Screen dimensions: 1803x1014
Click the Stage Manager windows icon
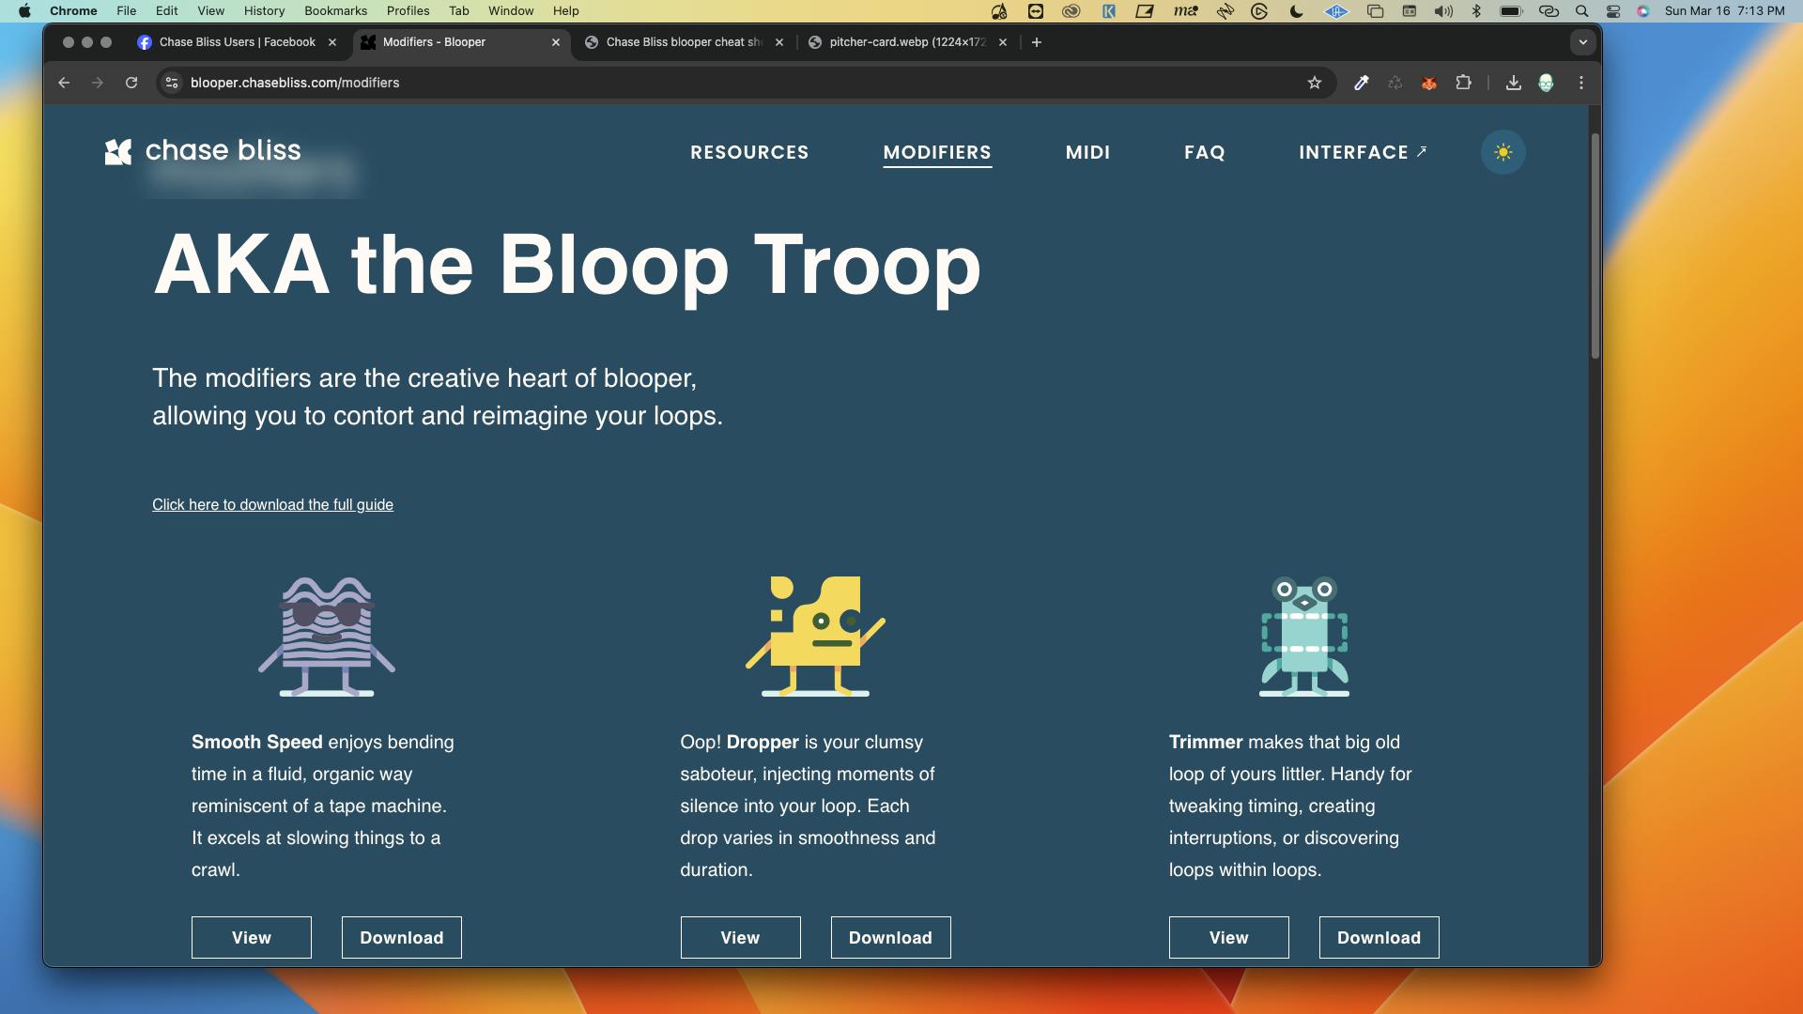(1375, 11)
